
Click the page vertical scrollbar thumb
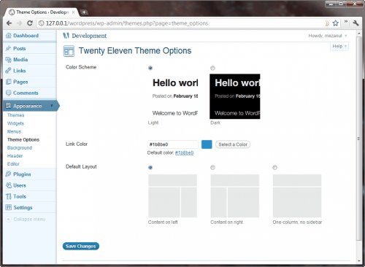coord(358,139)
